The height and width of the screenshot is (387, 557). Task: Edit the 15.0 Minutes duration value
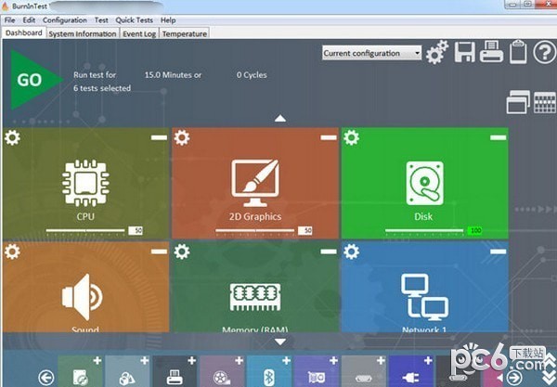click(173, 75)
